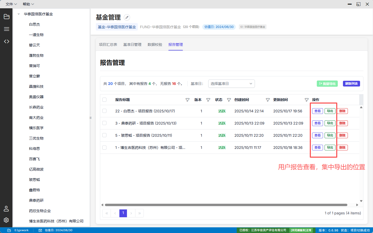Click the 估值日: 2024/06/30 tag in header
This screenshot has height=233, width=373.
219,27
